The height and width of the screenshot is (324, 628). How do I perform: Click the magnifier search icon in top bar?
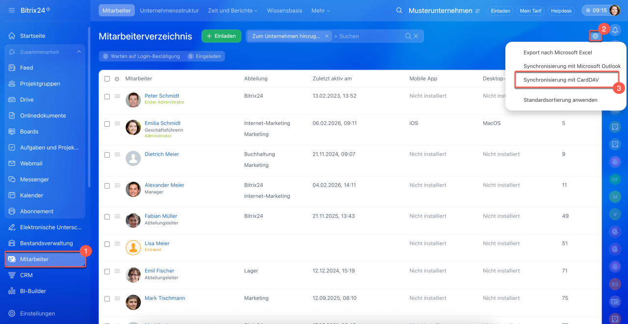coord(399,11)
